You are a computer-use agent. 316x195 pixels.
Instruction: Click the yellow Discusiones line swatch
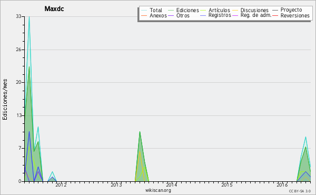pyautogui.click(x=235, y=11)
